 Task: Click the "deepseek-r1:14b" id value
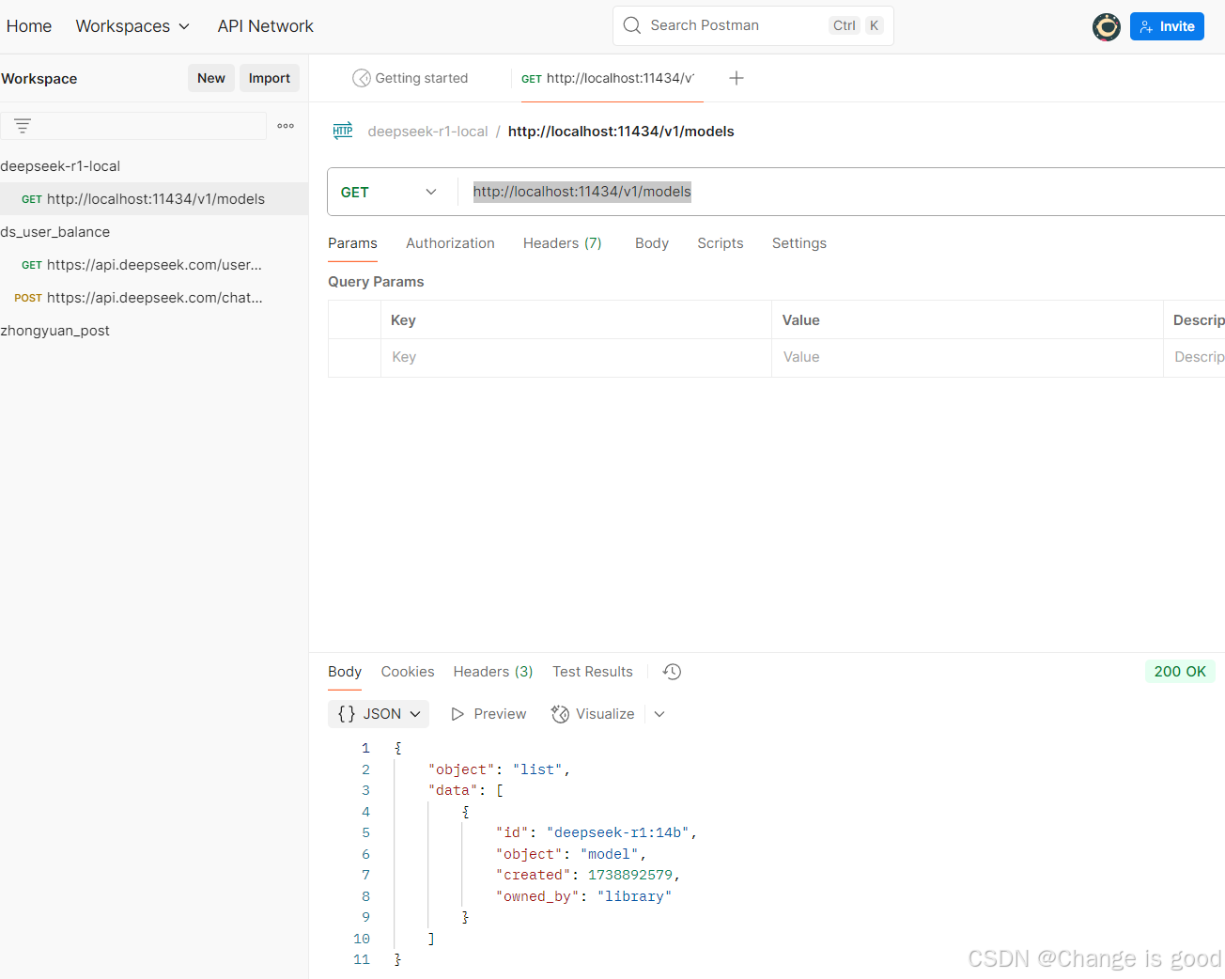click(x=618, y=832)
